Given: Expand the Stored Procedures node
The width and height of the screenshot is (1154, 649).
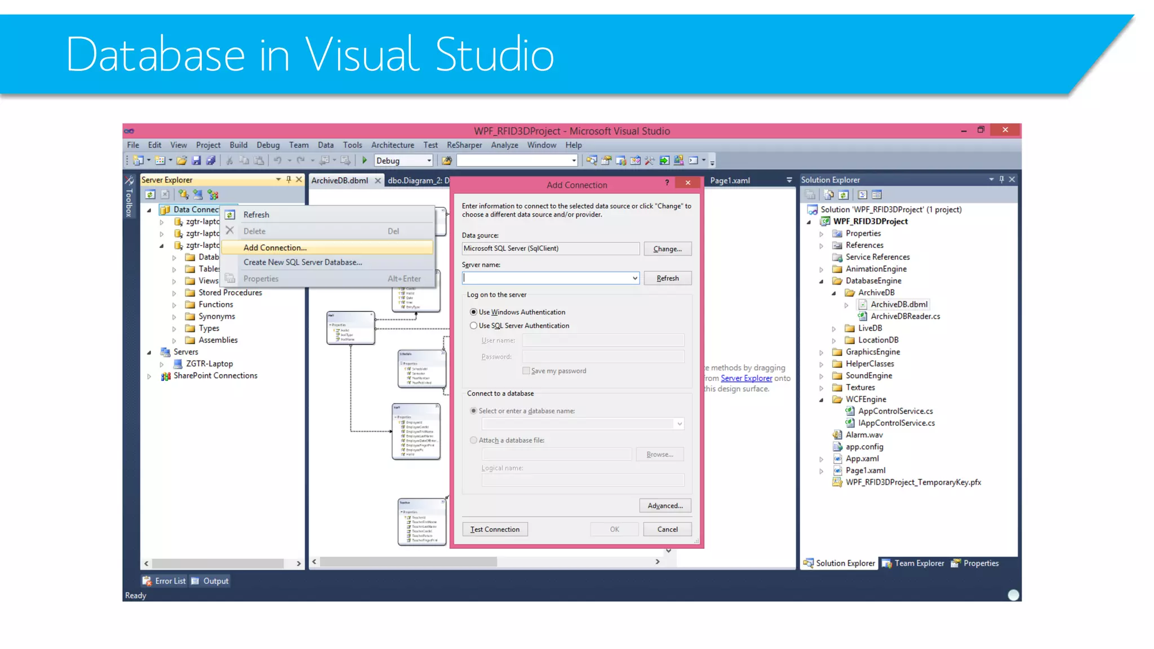Looking at the screenshot, I should tap(174, 294).
